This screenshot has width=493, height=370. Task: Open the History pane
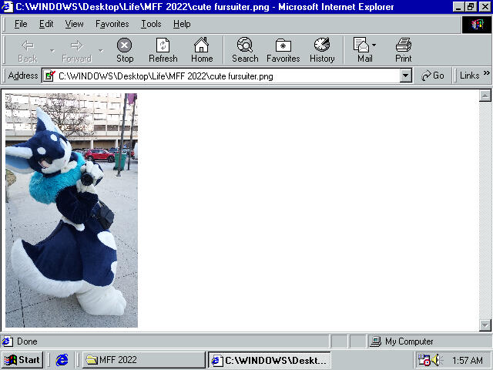(x=322, y=50)
